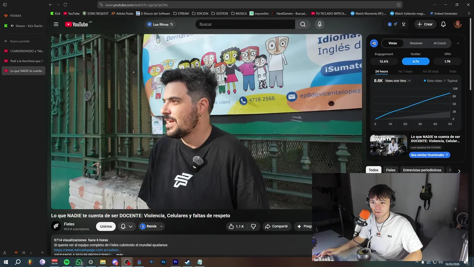Viewport: 474px width, 267px height.
Task: Open the STREAM bookmarks folder
Action: point(181,13)
